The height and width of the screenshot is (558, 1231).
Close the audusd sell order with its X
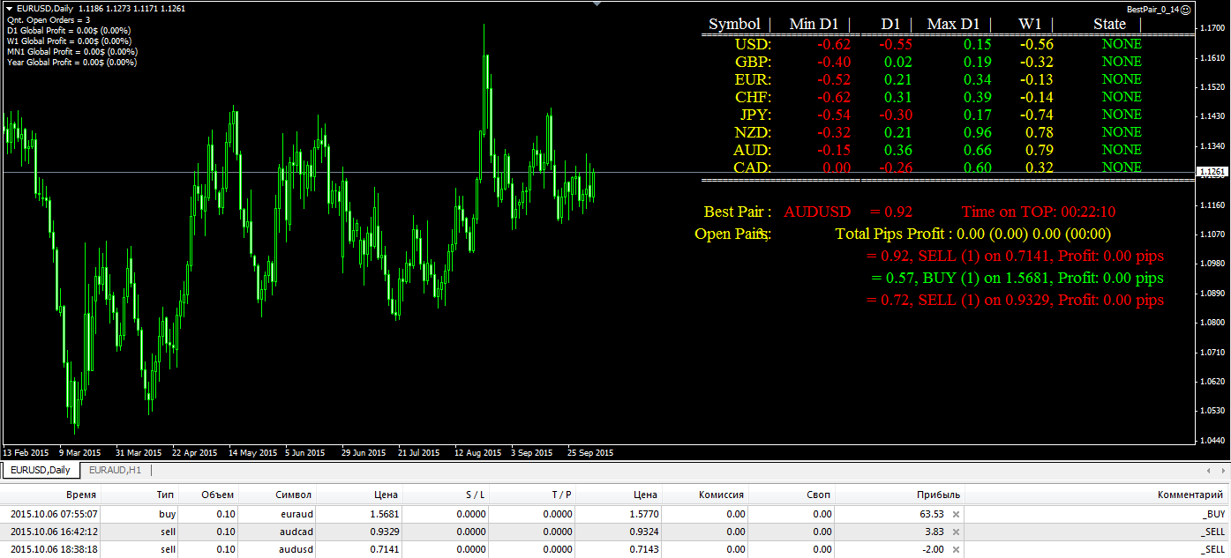click(956, 549)
